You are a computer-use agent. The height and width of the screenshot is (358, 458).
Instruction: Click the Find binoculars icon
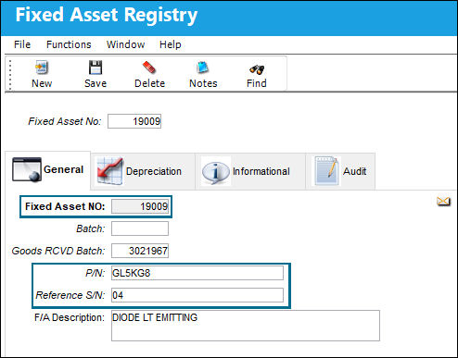click(257, 69)
